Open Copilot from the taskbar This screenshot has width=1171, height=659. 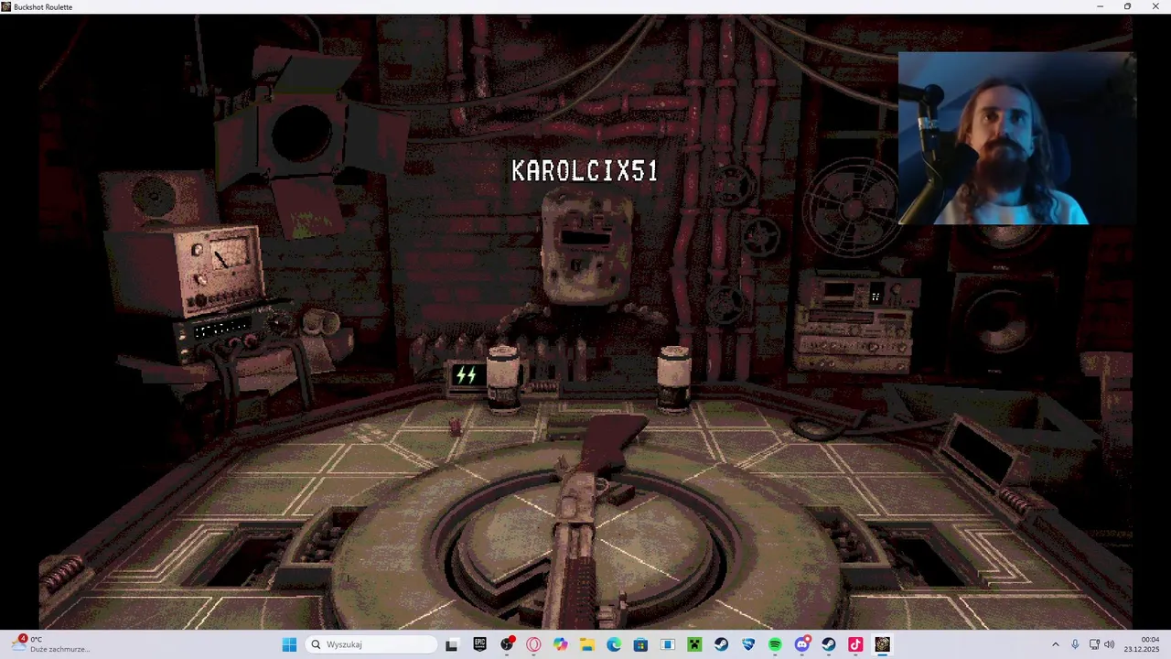pyautogui.click(x=560, y=644)
